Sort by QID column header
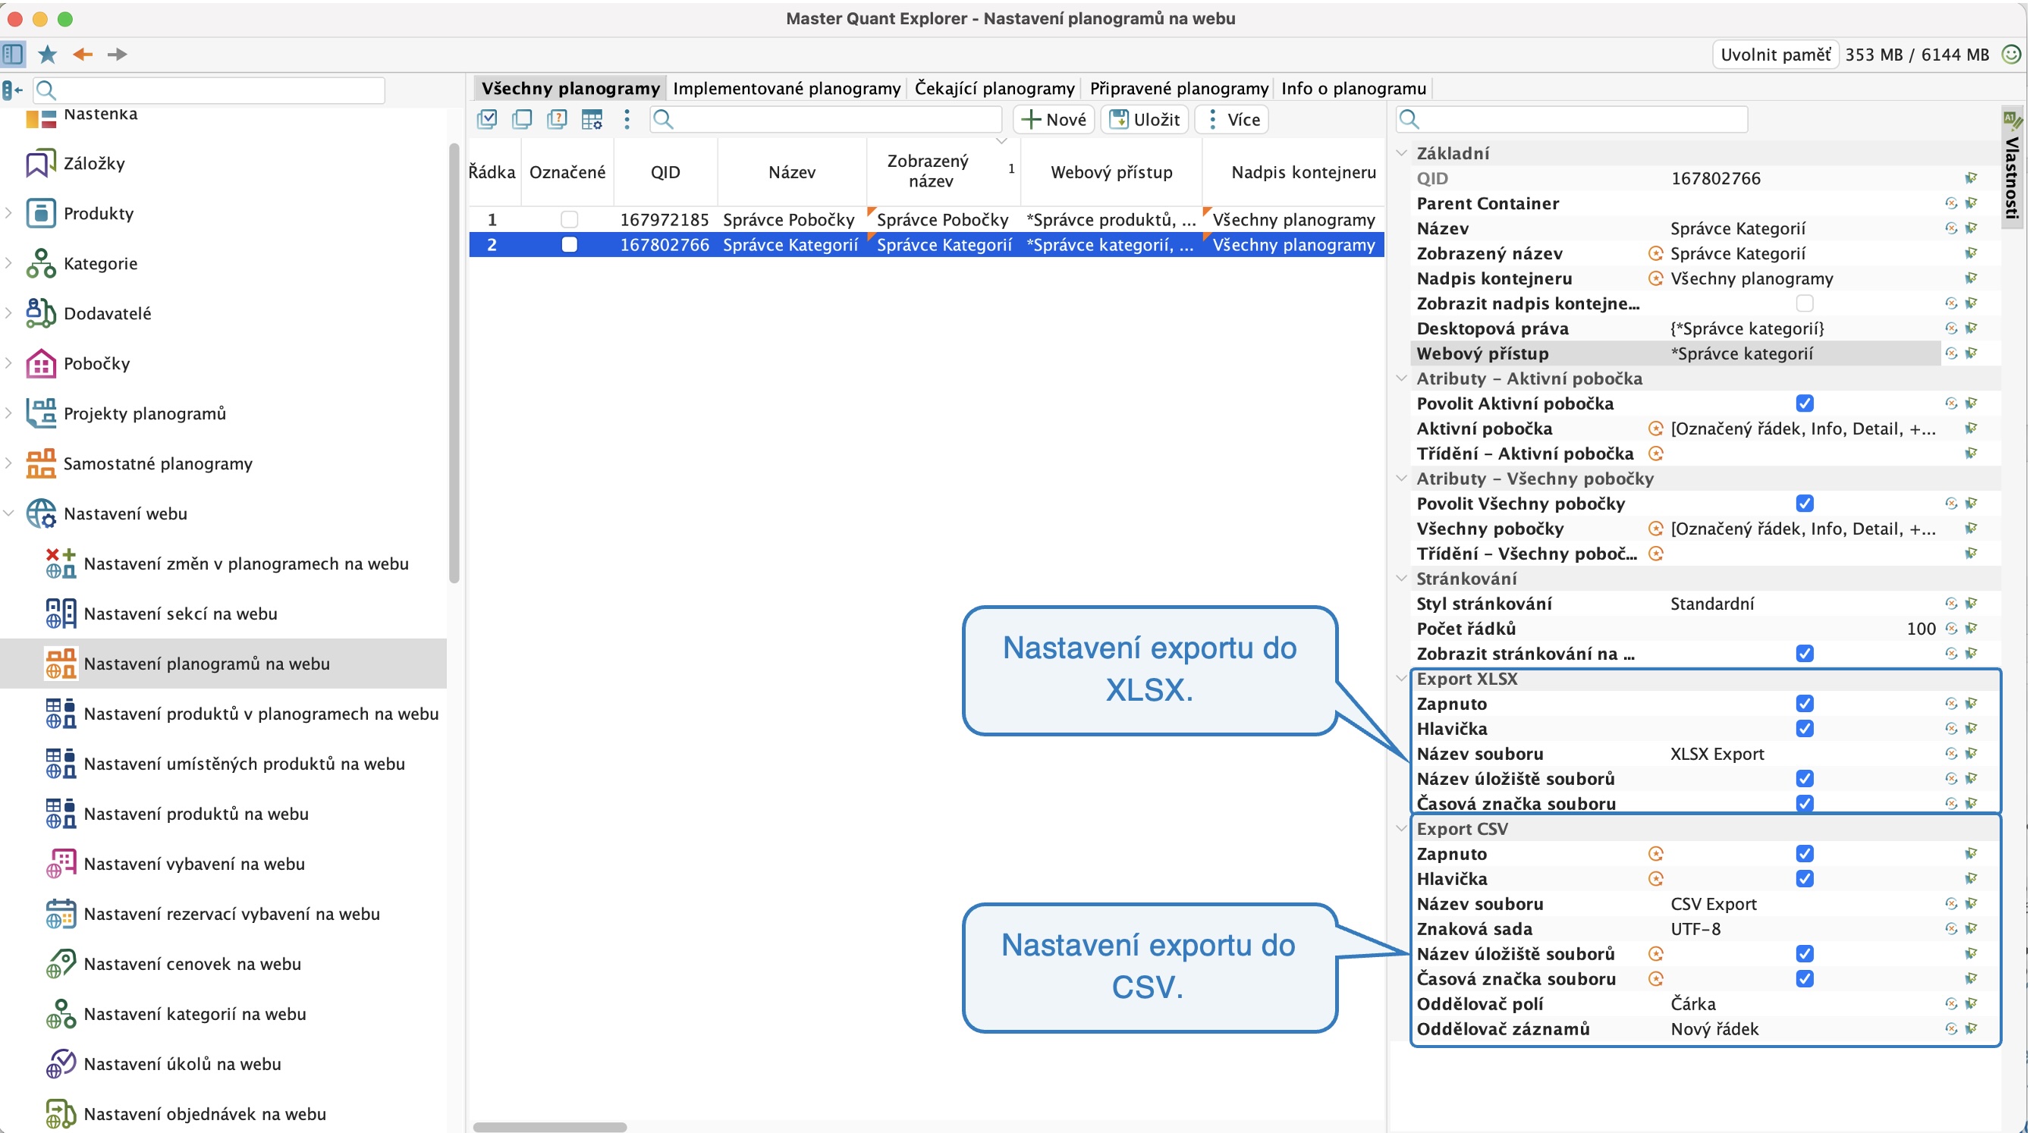Viewport: 2030px width, 1133px height. coord(665,171)
